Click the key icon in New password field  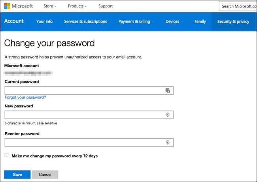click(168, 115)
